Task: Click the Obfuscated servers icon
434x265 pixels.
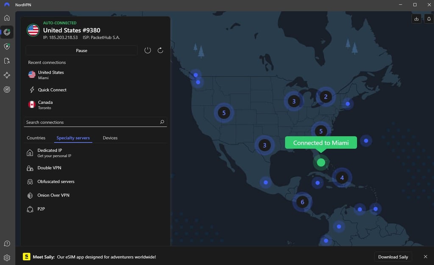Action: pos(30,182)
